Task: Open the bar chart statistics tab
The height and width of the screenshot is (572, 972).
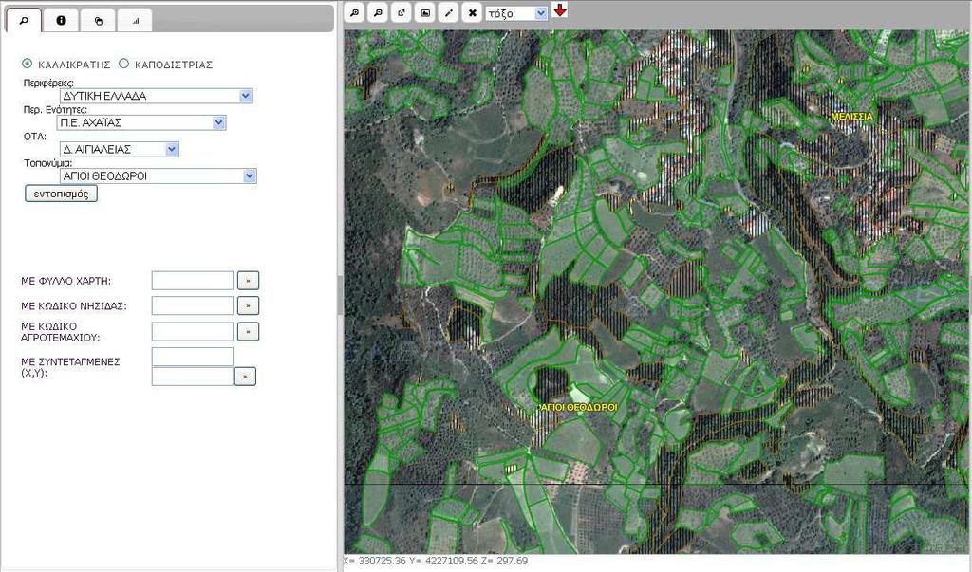Action: [x=135, y=21]
